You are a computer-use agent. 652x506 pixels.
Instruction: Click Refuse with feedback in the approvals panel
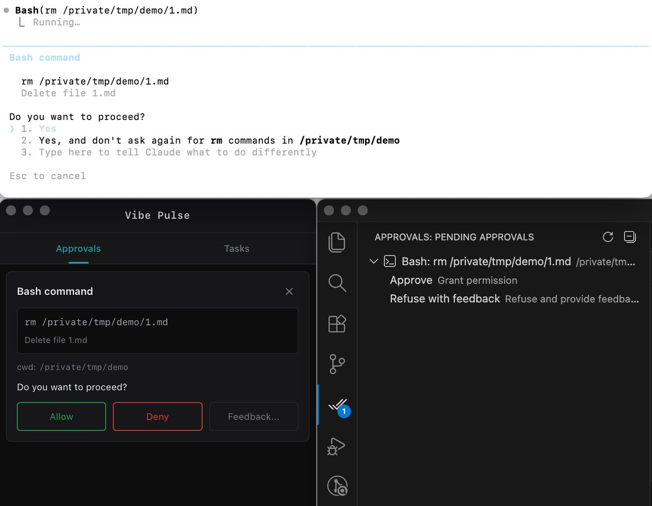click(x=444, y=299)
